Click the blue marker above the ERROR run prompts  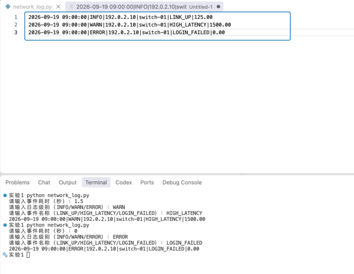click(5, 225)
